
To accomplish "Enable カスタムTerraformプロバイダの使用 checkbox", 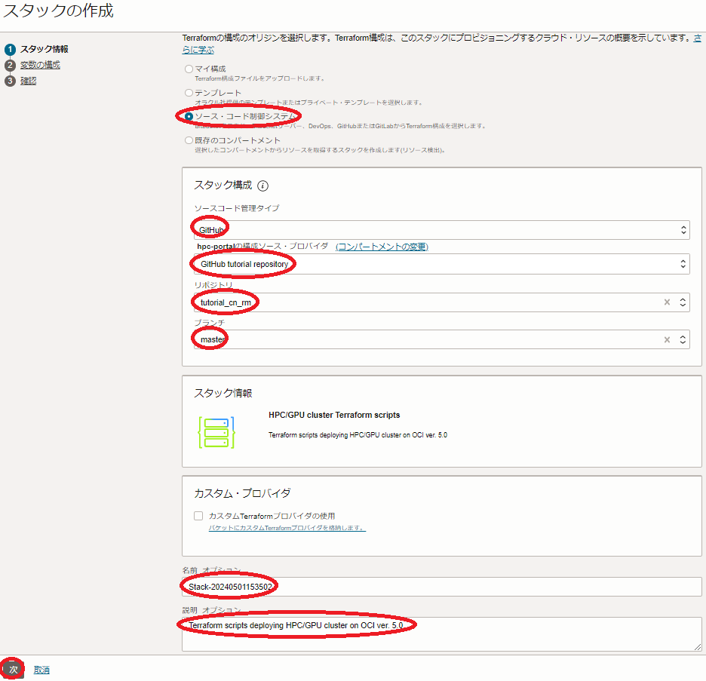I will (198, 516).
